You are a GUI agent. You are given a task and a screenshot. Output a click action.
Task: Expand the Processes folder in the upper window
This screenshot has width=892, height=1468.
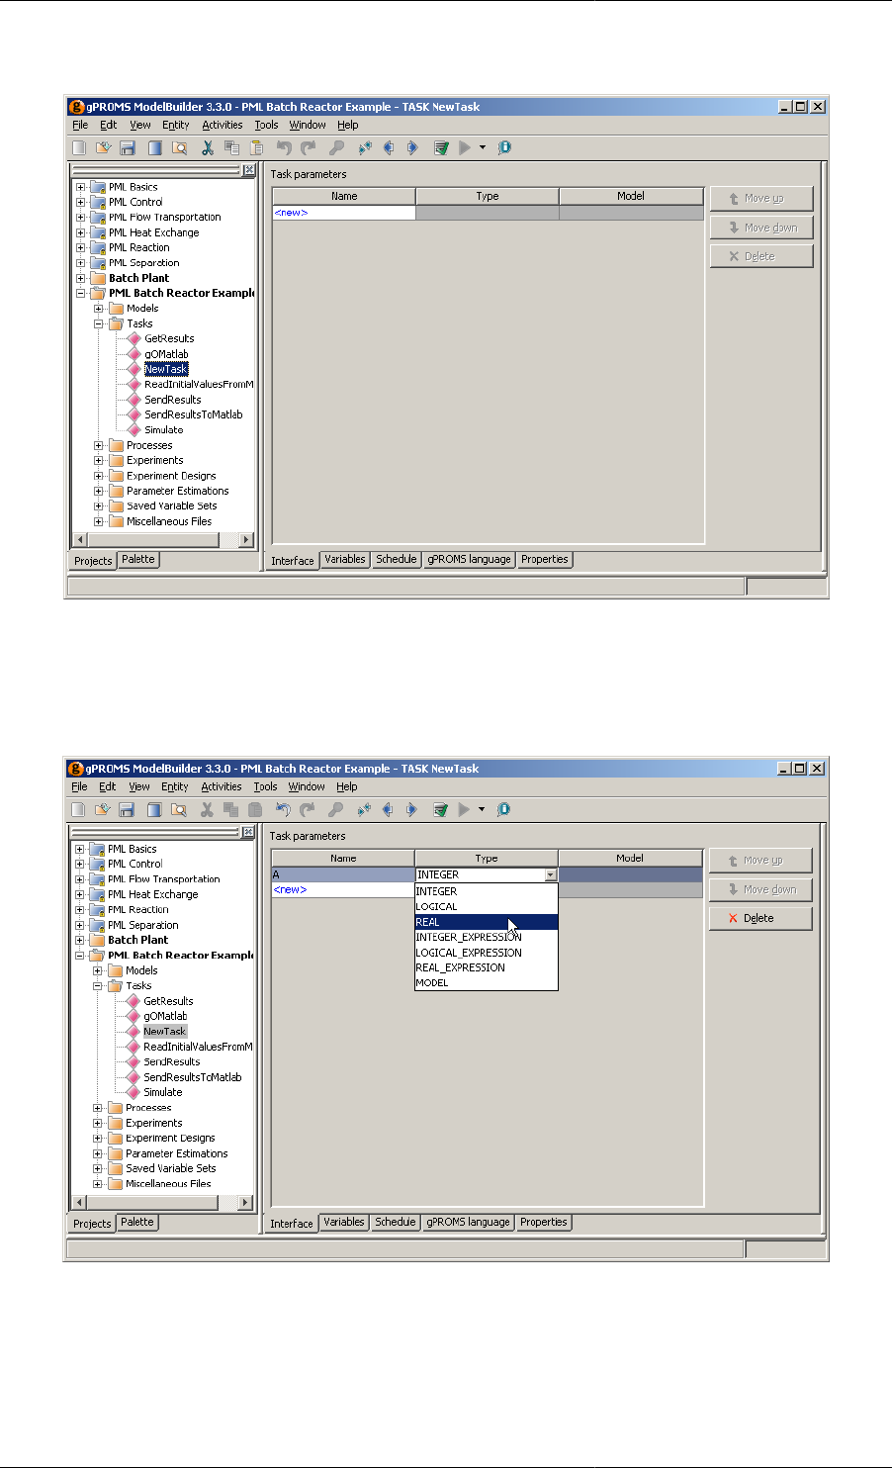click(99, 445)
